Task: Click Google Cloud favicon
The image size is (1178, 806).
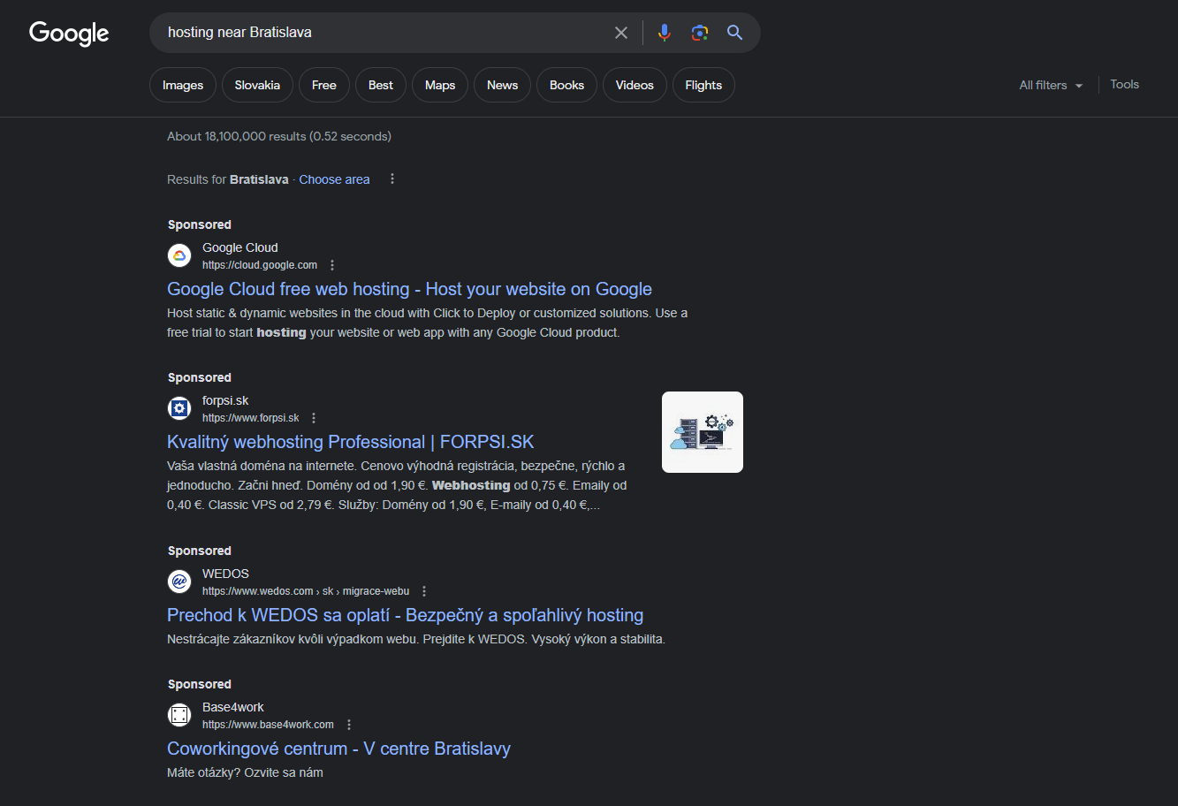Action: (x=179, y=256)
